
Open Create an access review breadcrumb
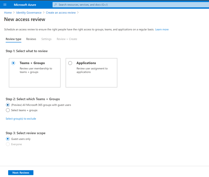coord(61,12)
